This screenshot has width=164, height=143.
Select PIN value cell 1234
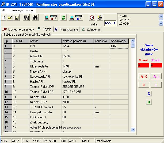pos(78,46)
